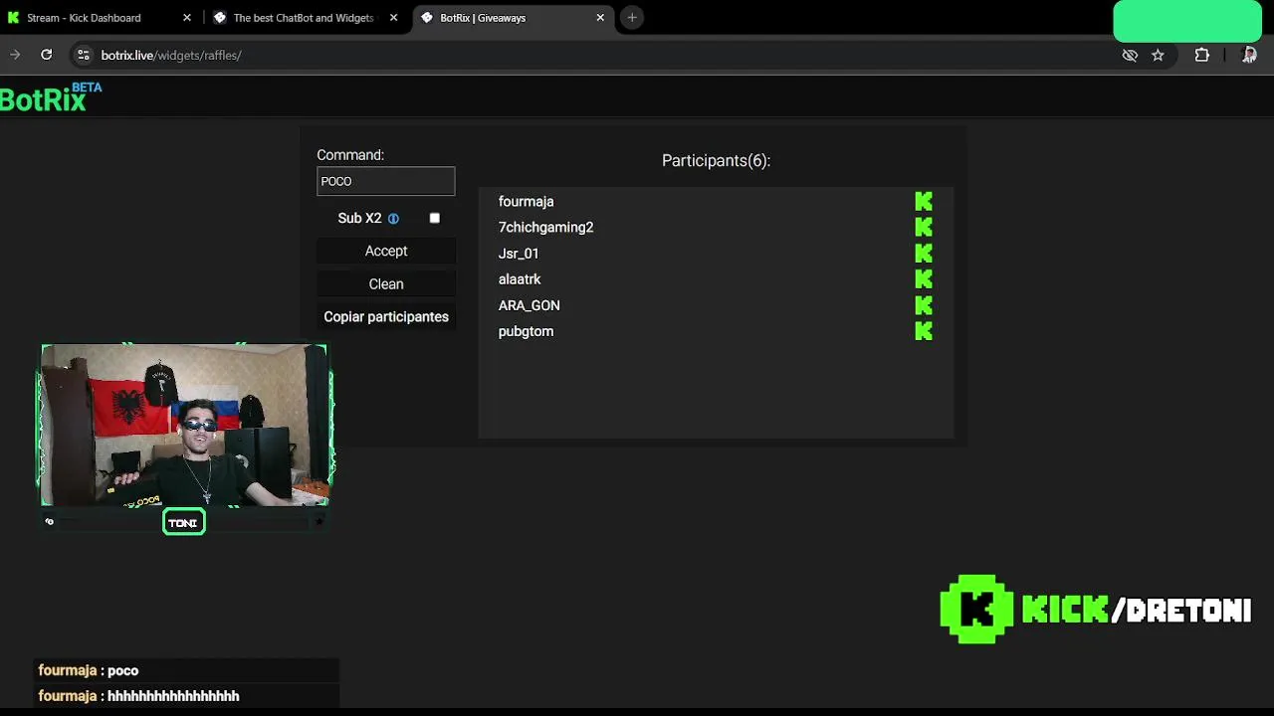The image size is (1274, 716).
Task: Click the Kick icon beside alaatrk
Action: point(924,279)
